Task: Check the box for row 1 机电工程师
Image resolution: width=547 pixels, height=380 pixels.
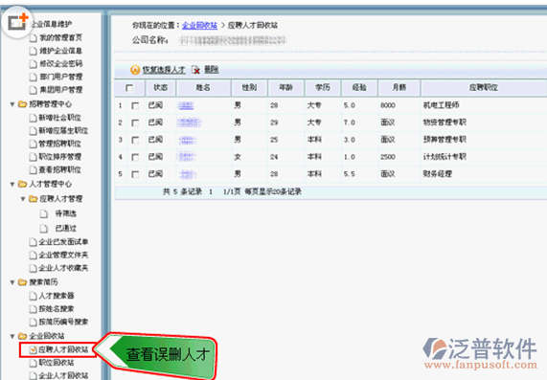Action: pos(135,105)
